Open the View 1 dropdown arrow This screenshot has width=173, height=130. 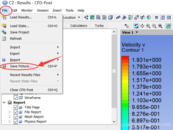point(137,32)
